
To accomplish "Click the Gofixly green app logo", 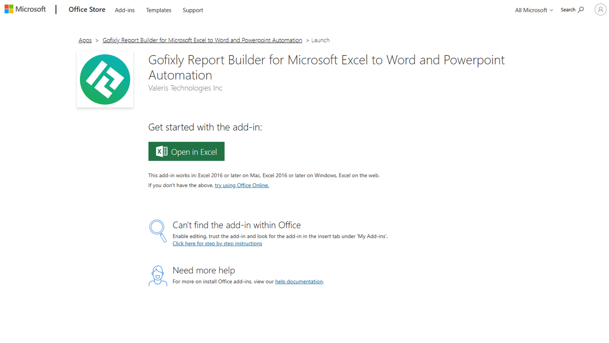I will [x=105, y=79].
